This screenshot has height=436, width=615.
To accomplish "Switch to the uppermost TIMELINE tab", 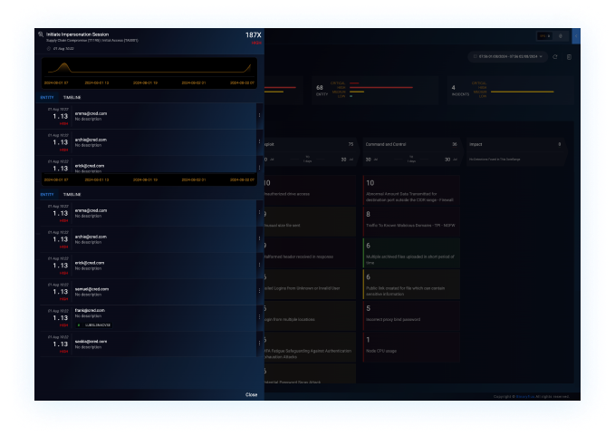I will [72, 97].
